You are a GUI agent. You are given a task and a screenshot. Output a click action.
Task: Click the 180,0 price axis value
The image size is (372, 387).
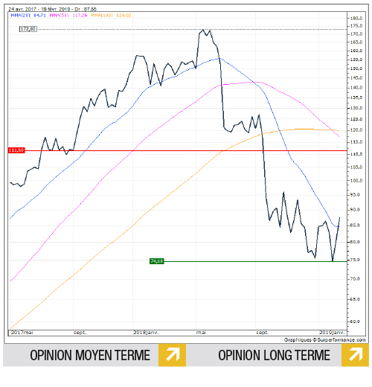356,19
